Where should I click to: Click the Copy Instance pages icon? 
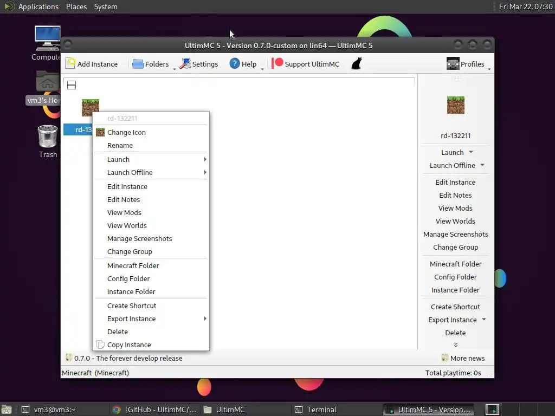click(100, 344)
